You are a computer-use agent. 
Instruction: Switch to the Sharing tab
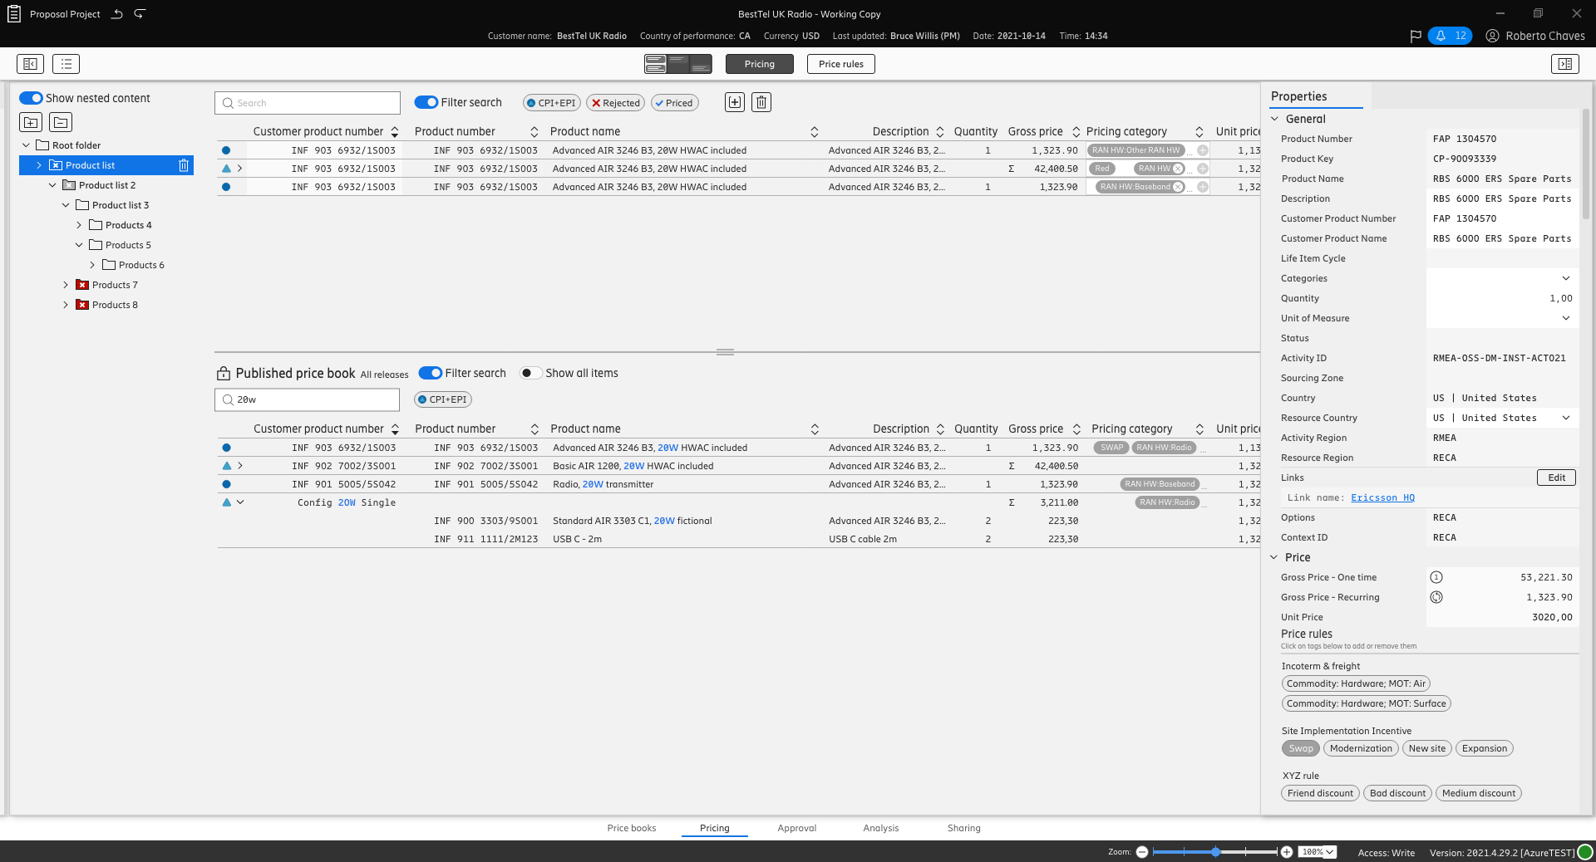pyautogui.click(x=964, y=828)
